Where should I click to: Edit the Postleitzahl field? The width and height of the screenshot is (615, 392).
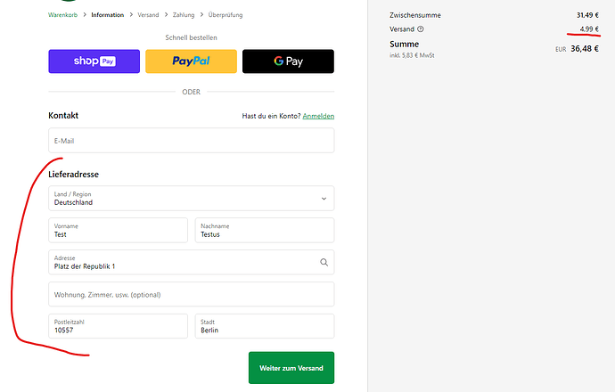pos(118,326)
